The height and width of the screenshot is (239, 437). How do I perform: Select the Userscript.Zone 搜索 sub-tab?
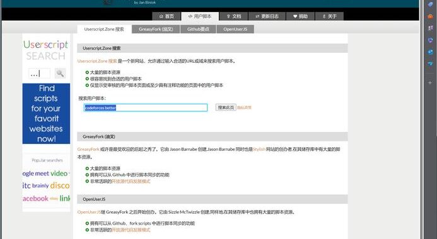click(104, 29)
